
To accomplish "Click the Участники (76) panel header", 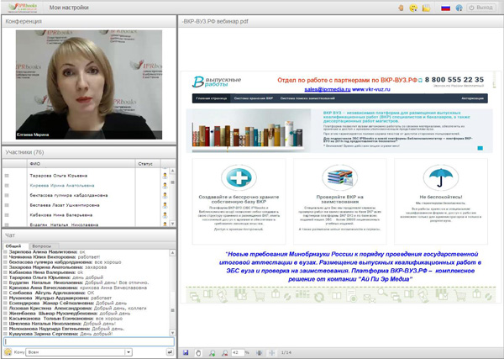I will pos(89,152).
